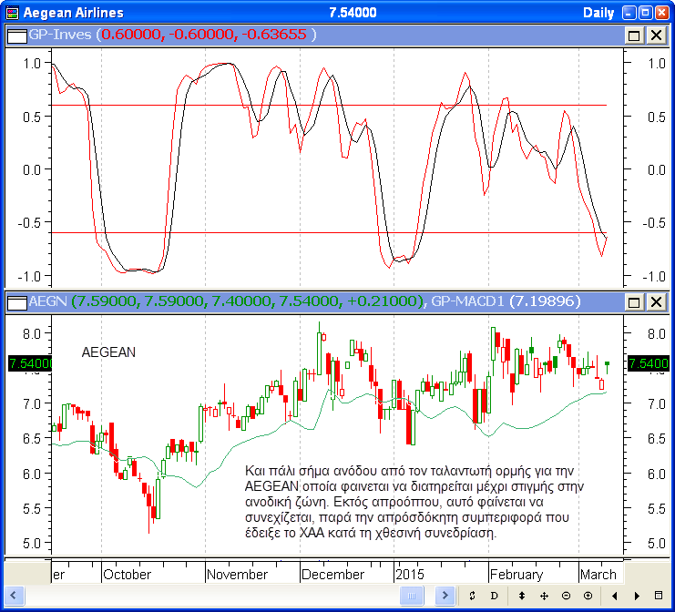The height and width of the screenshot is (612, 675).
Task: Click the '7.54000' value in title bar
Action: [353, 13]
